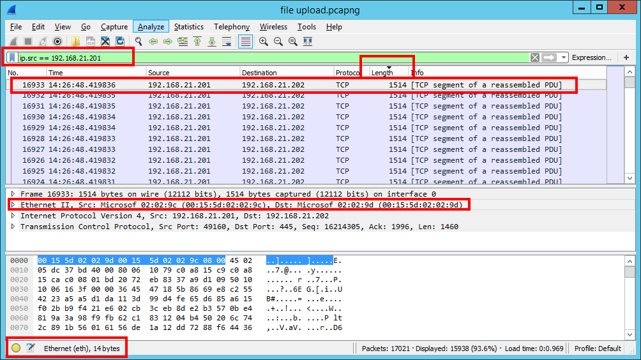Apply the display filter with the arrow button

point(549,57)
